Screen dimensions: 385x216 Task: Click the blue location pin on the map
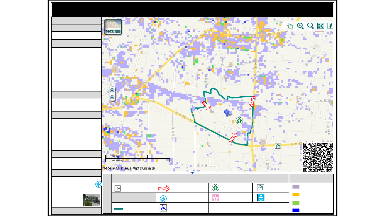pyautogui.click(x=227, y=113)
